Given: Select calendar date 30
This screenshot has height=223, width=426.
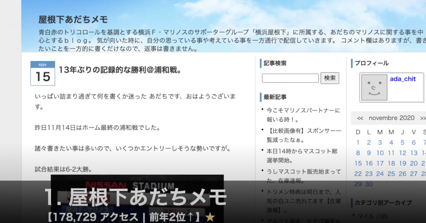Looking at the screenshot, I should (369, 184).
